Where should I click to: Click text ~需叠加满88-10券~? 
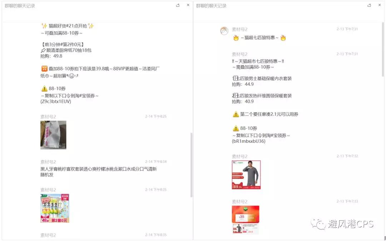[x=253, y=67]
